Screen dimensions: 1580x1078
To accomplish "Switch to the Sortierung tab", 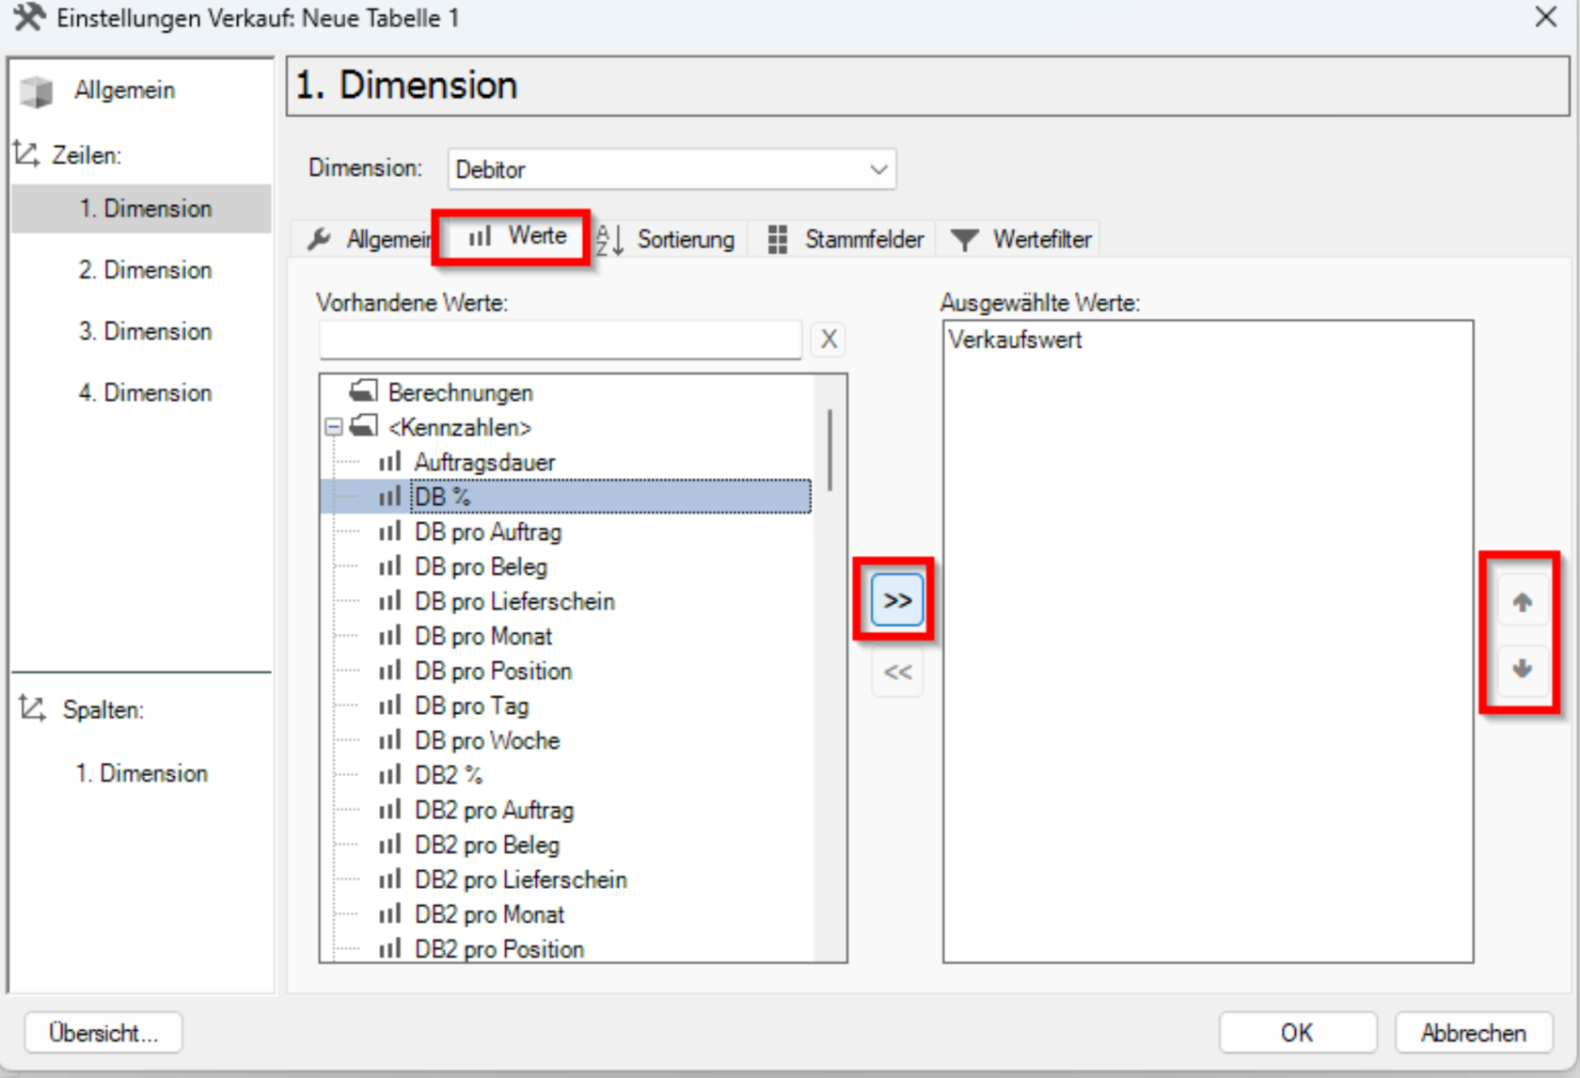I will (668, 239).
